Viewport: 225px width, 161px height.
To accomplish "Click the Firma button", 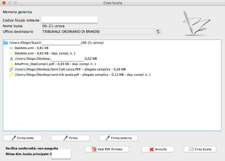I will tap(70, 138).
